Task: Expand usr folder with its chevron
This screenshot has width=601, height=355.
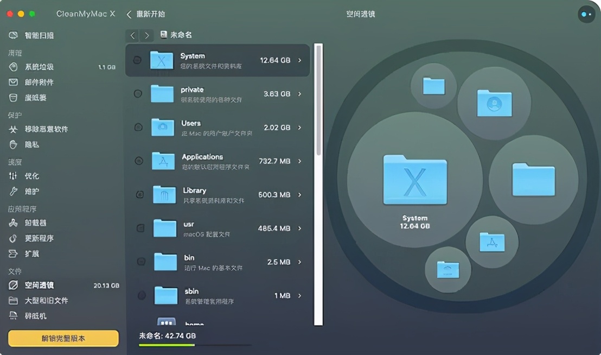Action: [300, 228]
